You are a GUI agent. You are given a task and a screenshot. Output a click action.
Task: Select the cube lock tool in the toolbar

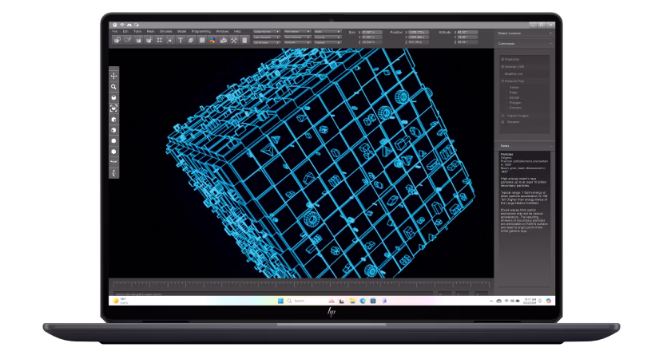click(x=117, y=40)
